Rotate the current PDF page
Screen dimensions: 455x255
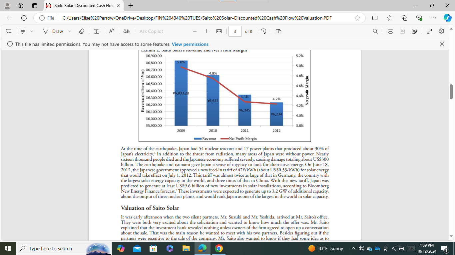[263, 31]
